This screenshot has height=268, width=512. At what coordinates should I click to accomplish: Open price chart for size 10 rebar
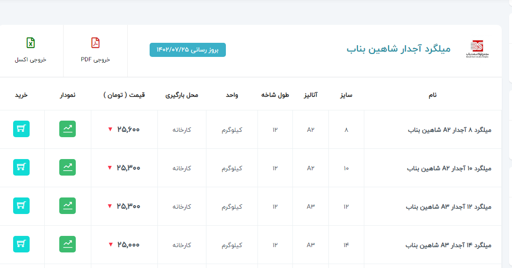68,167
